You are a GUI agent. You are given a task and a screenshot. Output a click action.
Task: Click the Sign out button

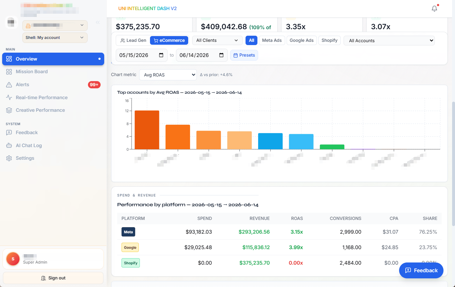53,278
